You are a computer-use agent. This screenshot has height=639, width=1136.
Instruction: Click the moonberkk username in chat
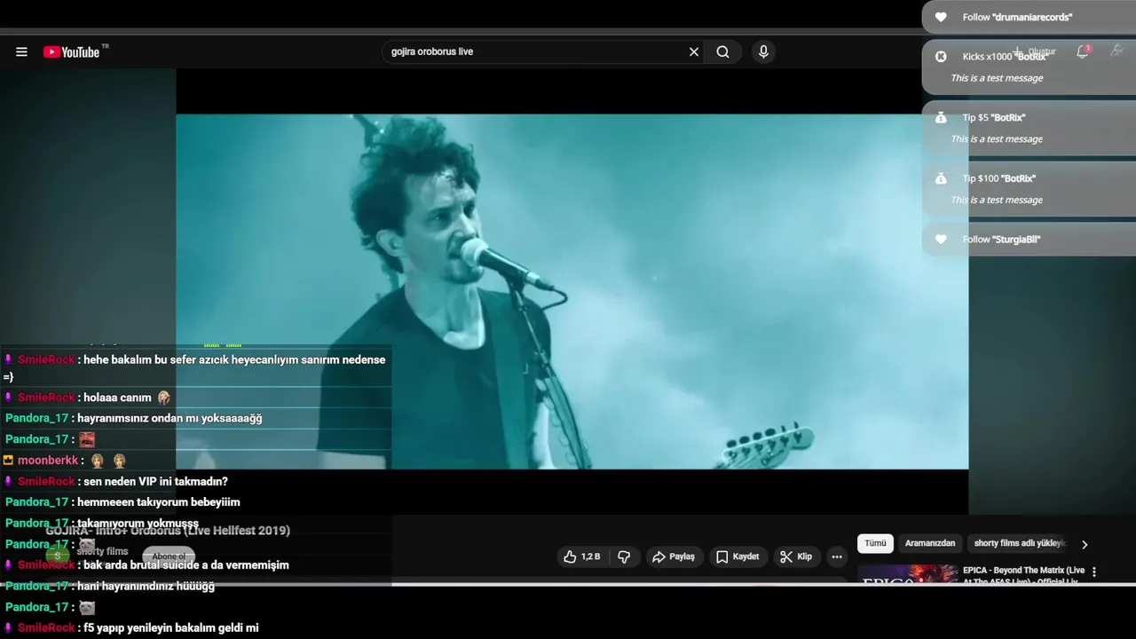pos(48,461)
